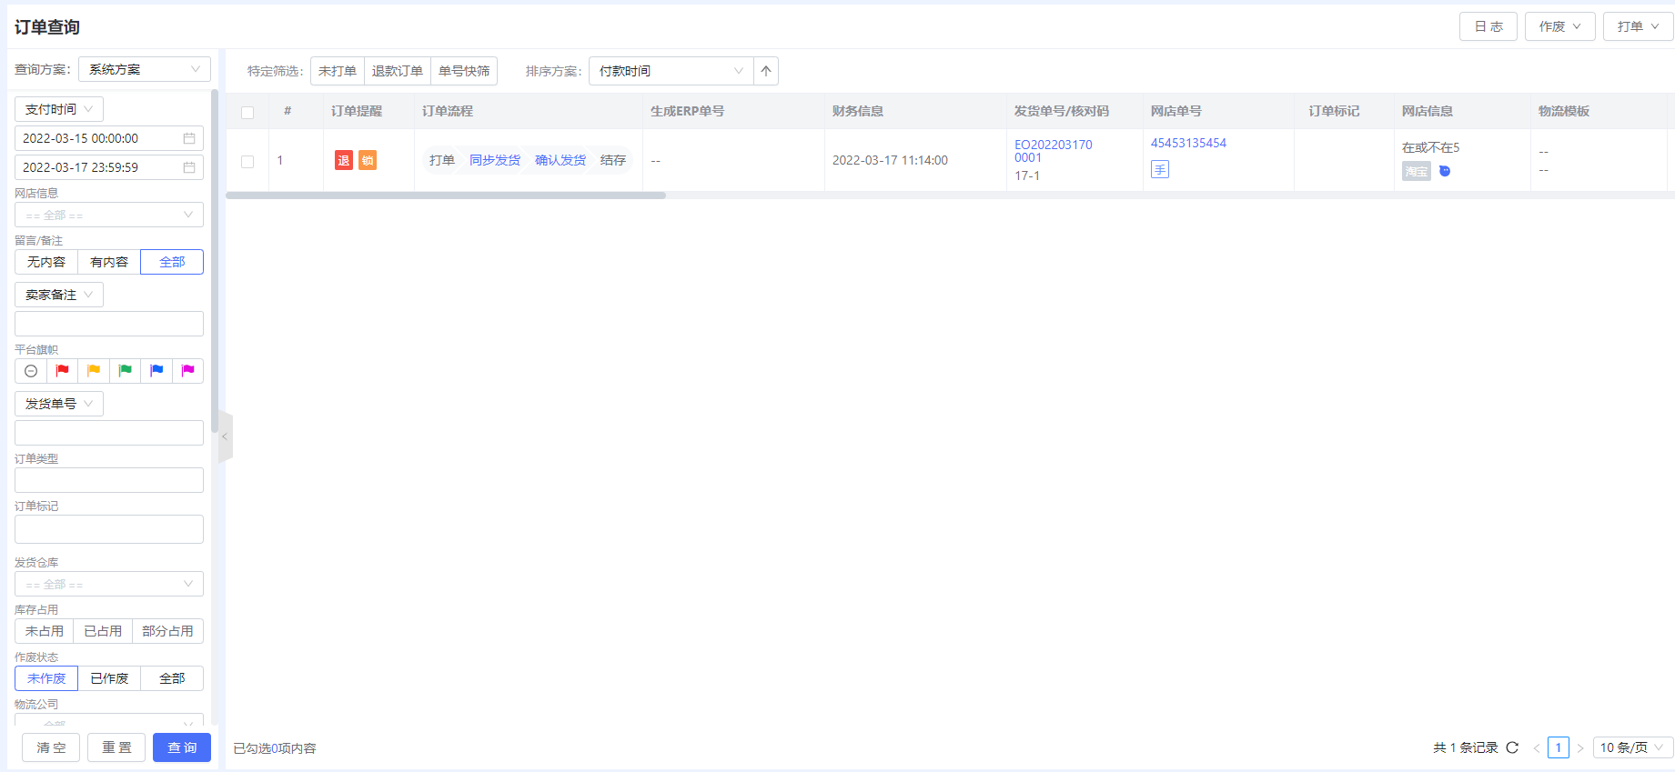Click the filter panel vertical scrollbar
Screen dimensions: 1675x772
pyautogui.click(x=215, y=260)
